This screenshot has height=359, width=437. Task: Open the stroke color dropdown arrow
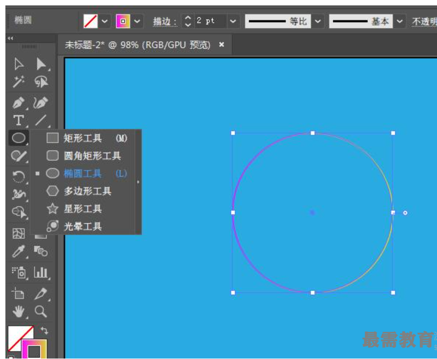137,21
